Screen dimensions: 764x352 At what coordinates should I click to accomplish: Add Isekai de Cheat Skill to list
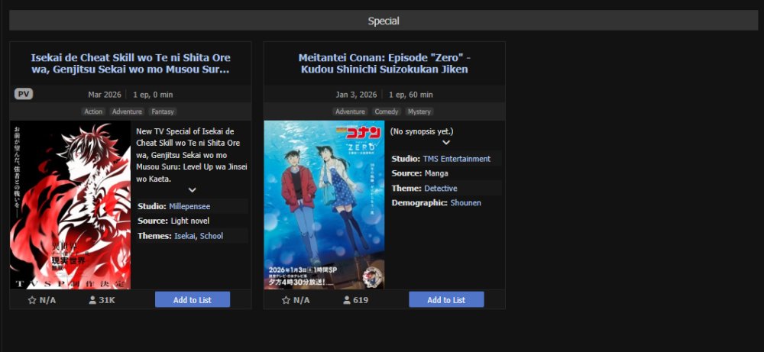pyautogui.click(x=192, y=299)
